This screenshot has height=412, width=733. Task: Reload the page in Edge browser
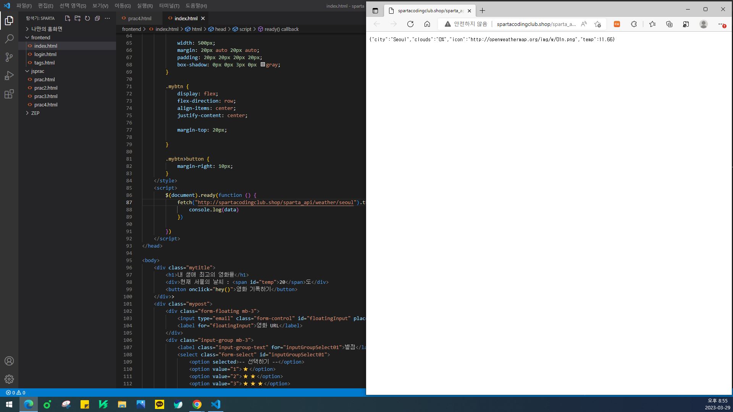(410, 24)
